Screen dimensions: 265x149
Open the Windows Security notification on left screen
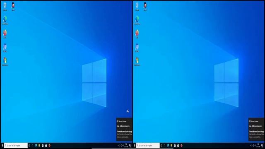point(124,129)
